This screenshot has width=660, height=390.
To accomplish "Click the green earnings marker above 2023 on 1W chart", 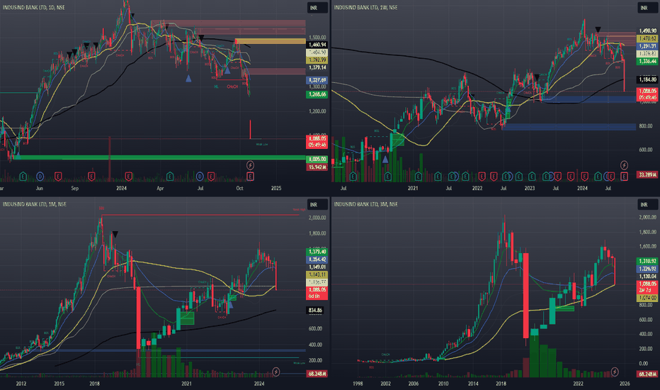I will point(532,177).
